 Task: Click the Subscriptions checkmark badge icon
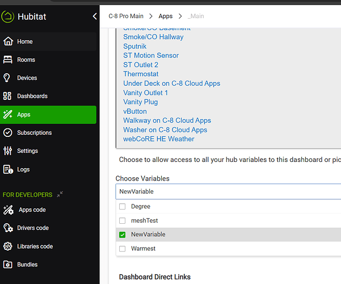(7, 132)
